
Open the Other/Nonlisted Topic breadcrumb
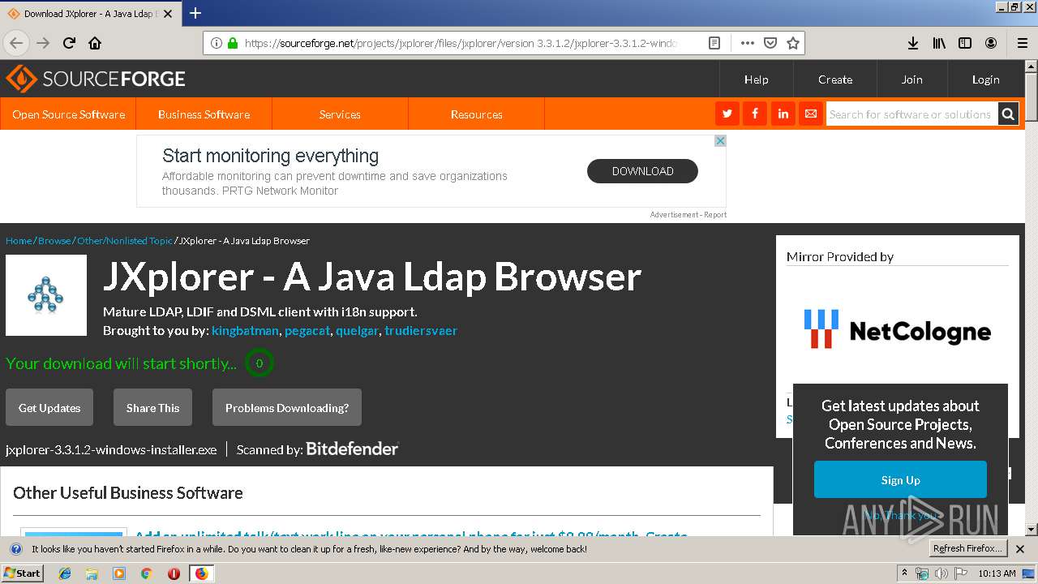click(x=125, y=241)
